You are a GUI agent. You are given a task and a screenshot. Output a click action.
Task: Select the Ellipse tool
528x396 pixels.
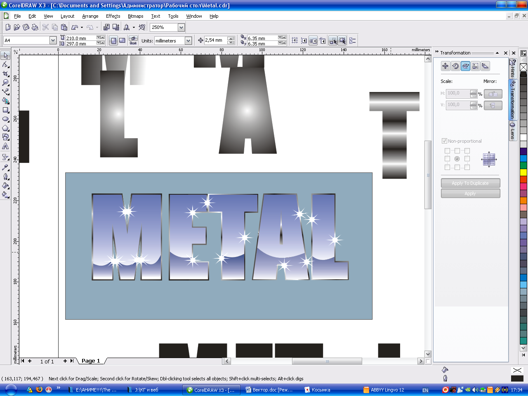(6, 119)
